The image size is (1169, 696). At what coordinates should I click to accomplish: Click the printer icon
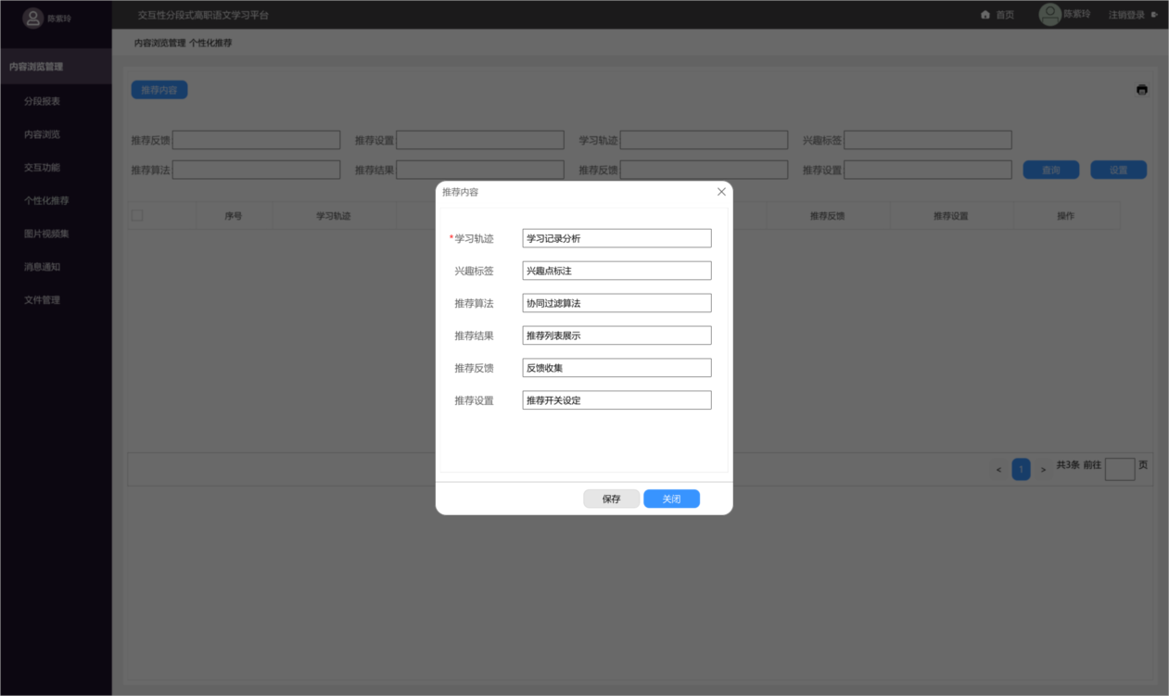pyautogui.click(x=1141, y=90)
